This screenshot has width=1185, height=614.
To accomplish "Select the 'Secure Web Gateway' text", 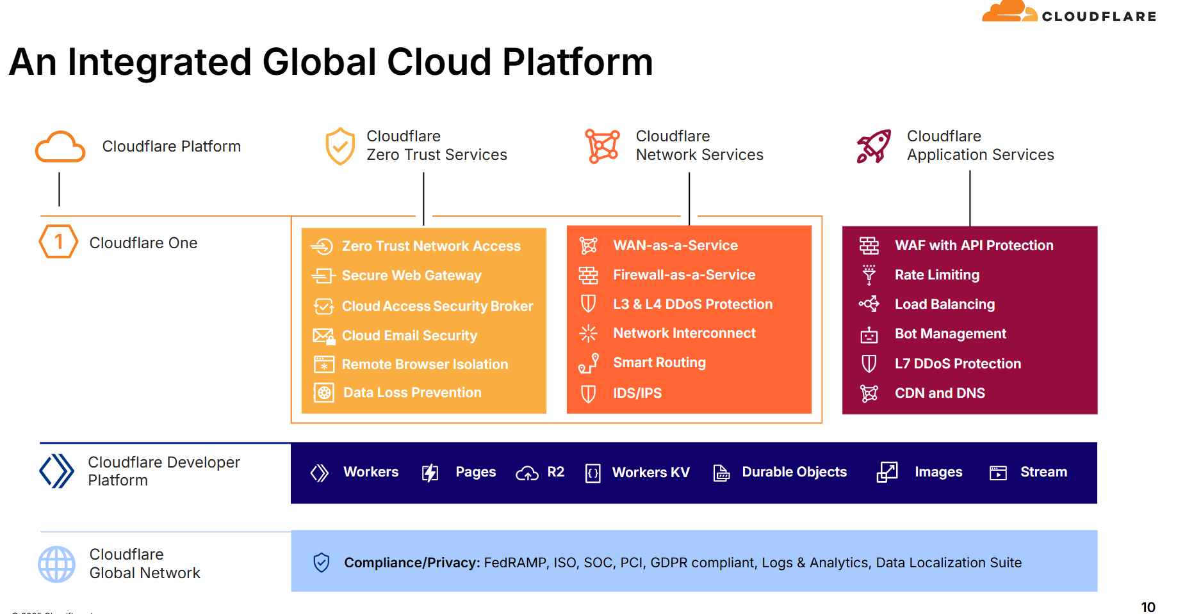I will (412, 276).
